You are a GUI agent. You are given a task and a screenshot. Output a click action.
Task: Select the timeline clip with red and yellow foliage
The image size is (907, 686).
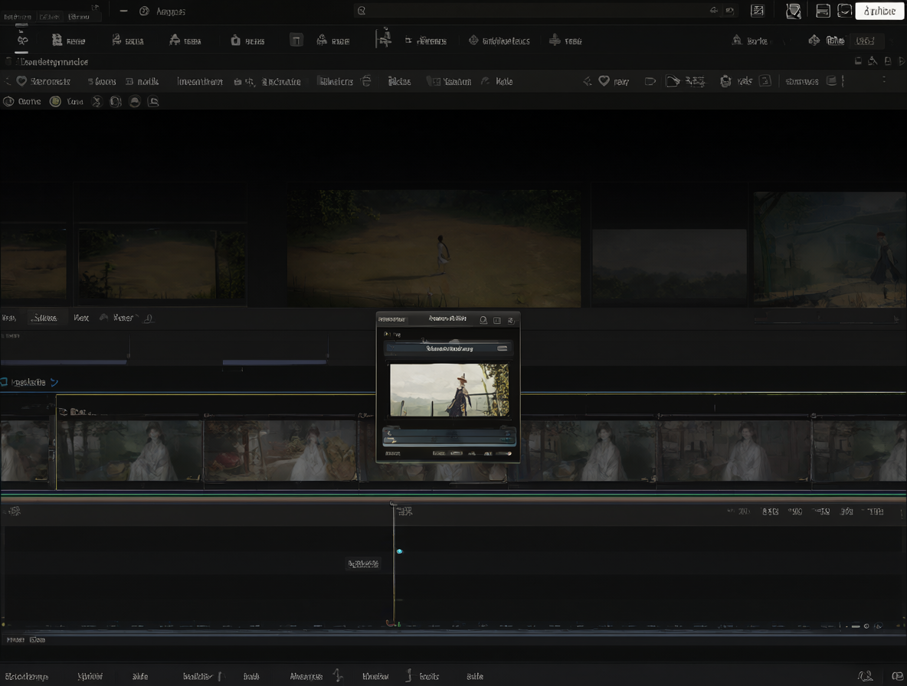coord(280,451)
